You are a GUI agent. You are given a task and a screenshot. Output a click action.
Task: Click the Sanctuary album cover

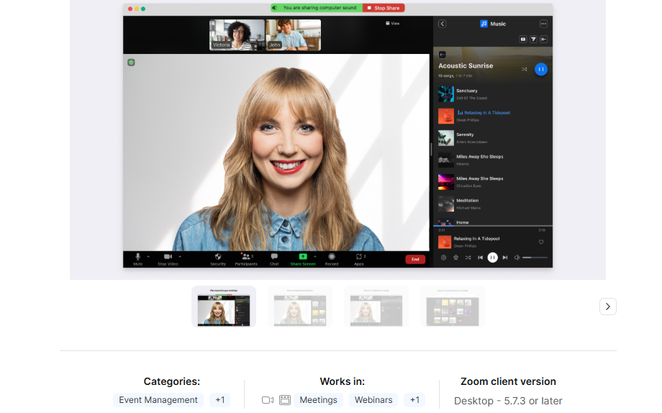[446, 94]
